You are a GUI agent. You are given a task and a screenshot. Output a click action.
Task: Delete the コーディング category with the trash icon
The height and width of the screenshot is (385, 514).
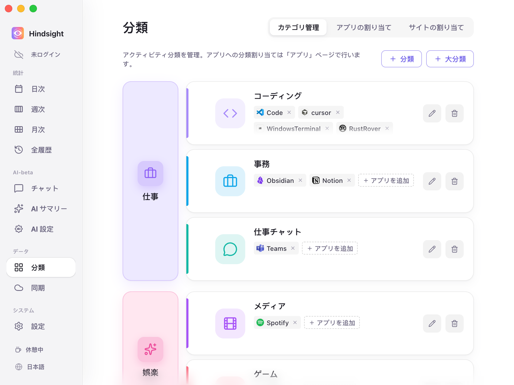pos(454,113)
